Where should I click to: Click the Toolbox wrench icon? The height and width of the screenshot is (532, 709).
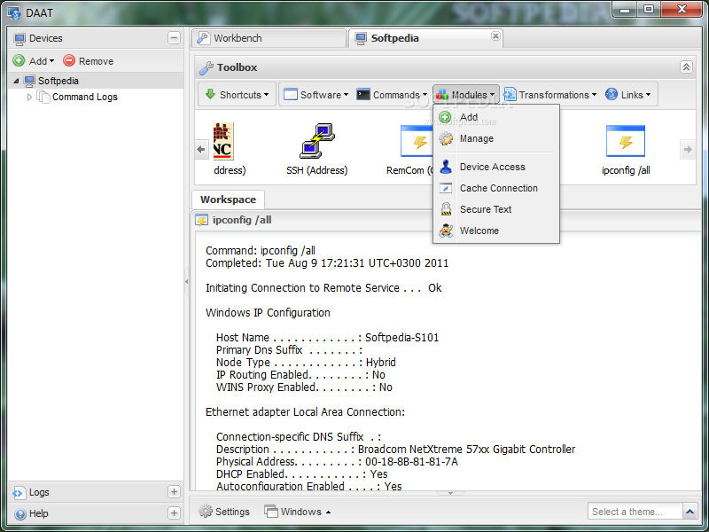pyautogui.click(x=206, y=67)
